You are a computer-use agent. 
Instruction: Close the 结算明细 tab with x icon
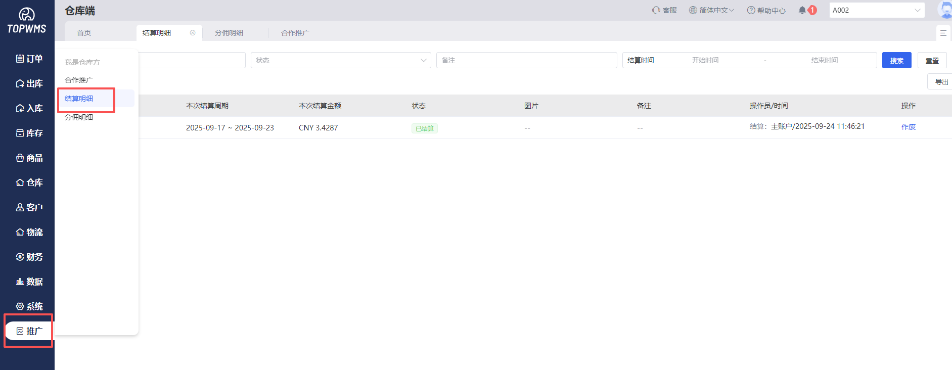193,33
